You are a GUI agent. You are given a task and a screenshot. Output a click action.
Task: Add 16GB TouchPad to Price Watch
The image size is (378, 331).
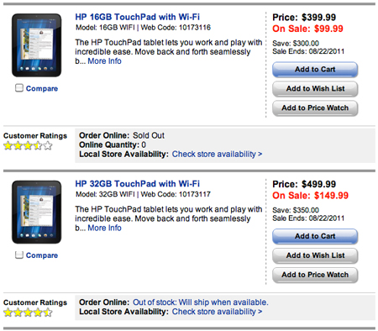pos(315,108)
